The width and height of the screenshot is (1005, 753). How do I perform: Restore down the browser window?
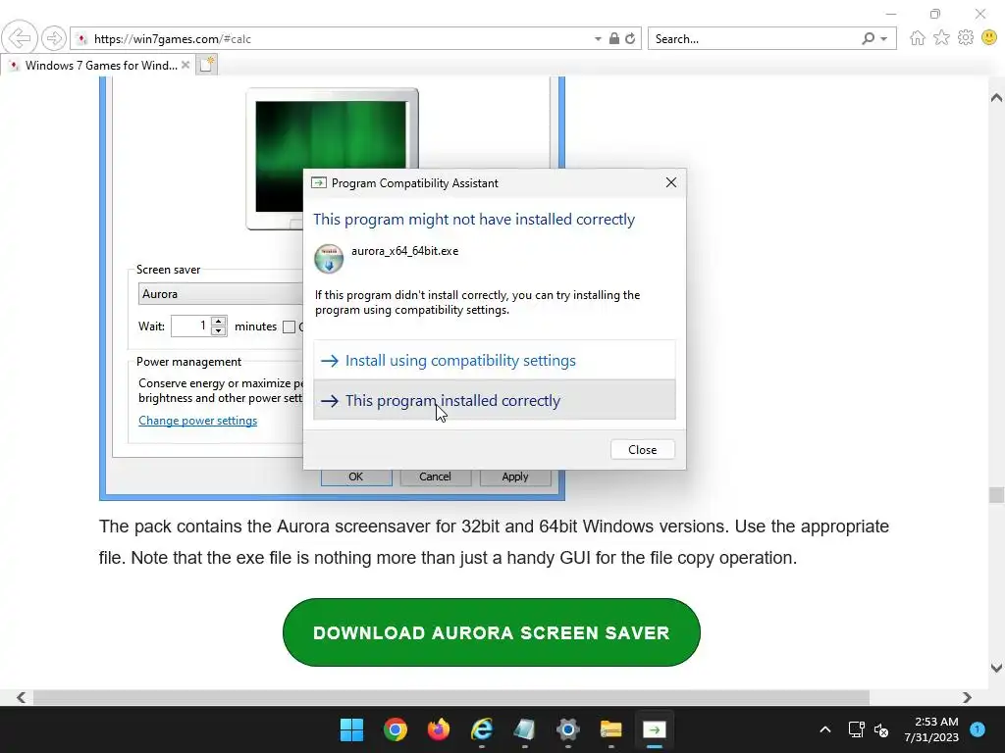935,14
